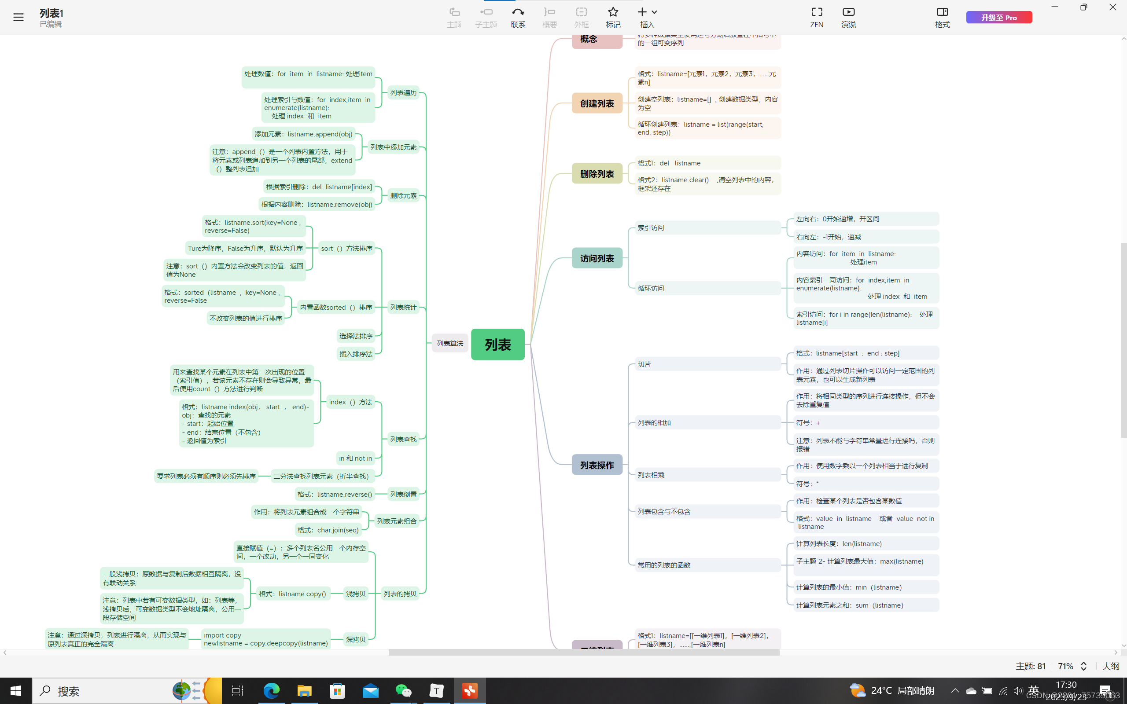Click the 子主题 subtopic icon
Image resolution: width=1127 pixels, height=704 pixels.
486,13
